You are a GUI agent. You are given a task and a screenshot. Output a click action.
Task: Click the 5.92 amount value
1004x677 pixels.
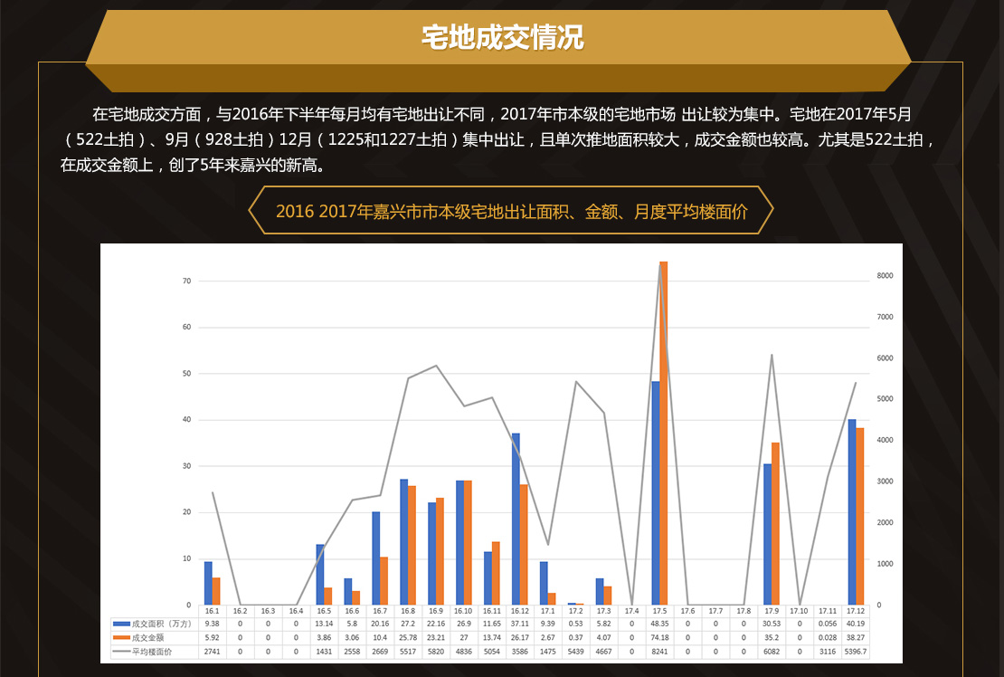pos(212,638)
